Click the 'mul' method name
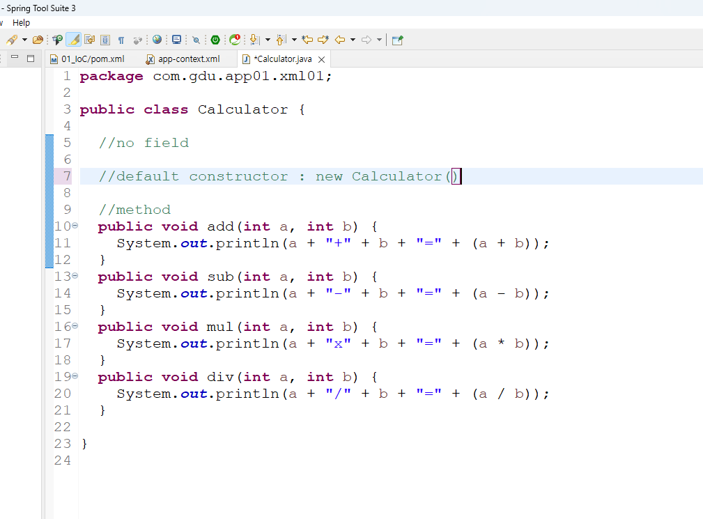This screenshot has height=519, width=703. click(220, 327)
